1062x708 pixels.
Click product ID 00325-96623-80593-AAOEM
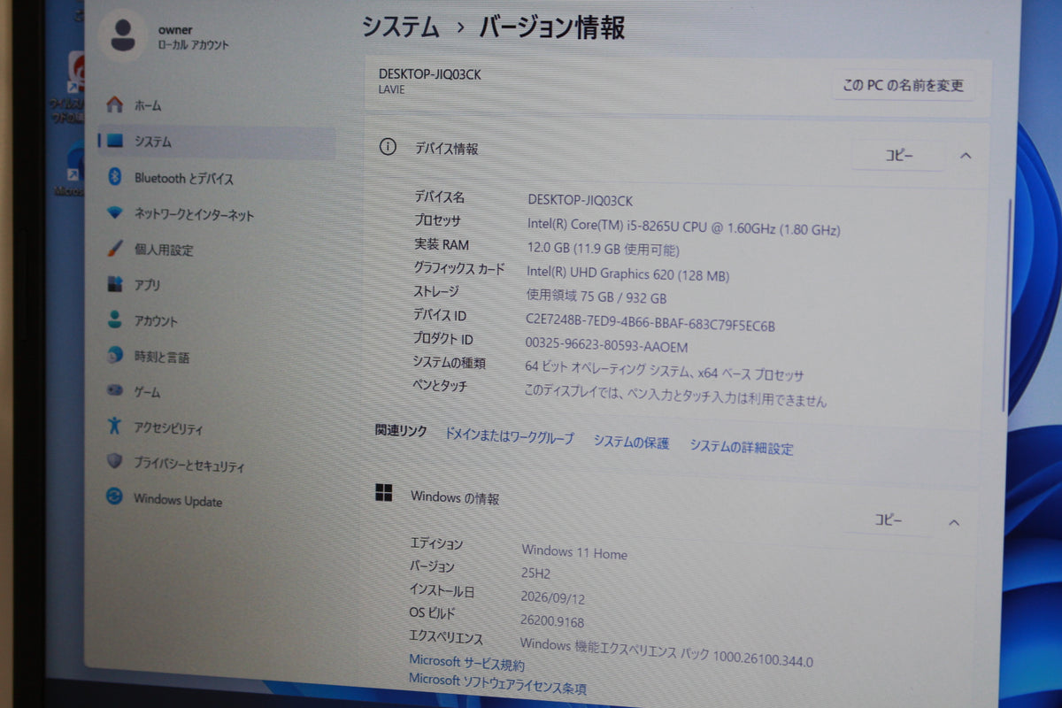point(606,346)
